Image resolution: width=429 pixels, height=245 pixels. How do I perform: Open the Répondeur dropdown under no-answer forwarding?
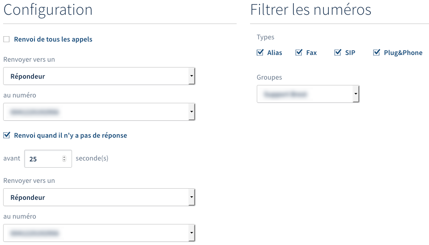(x=99, y=197)
